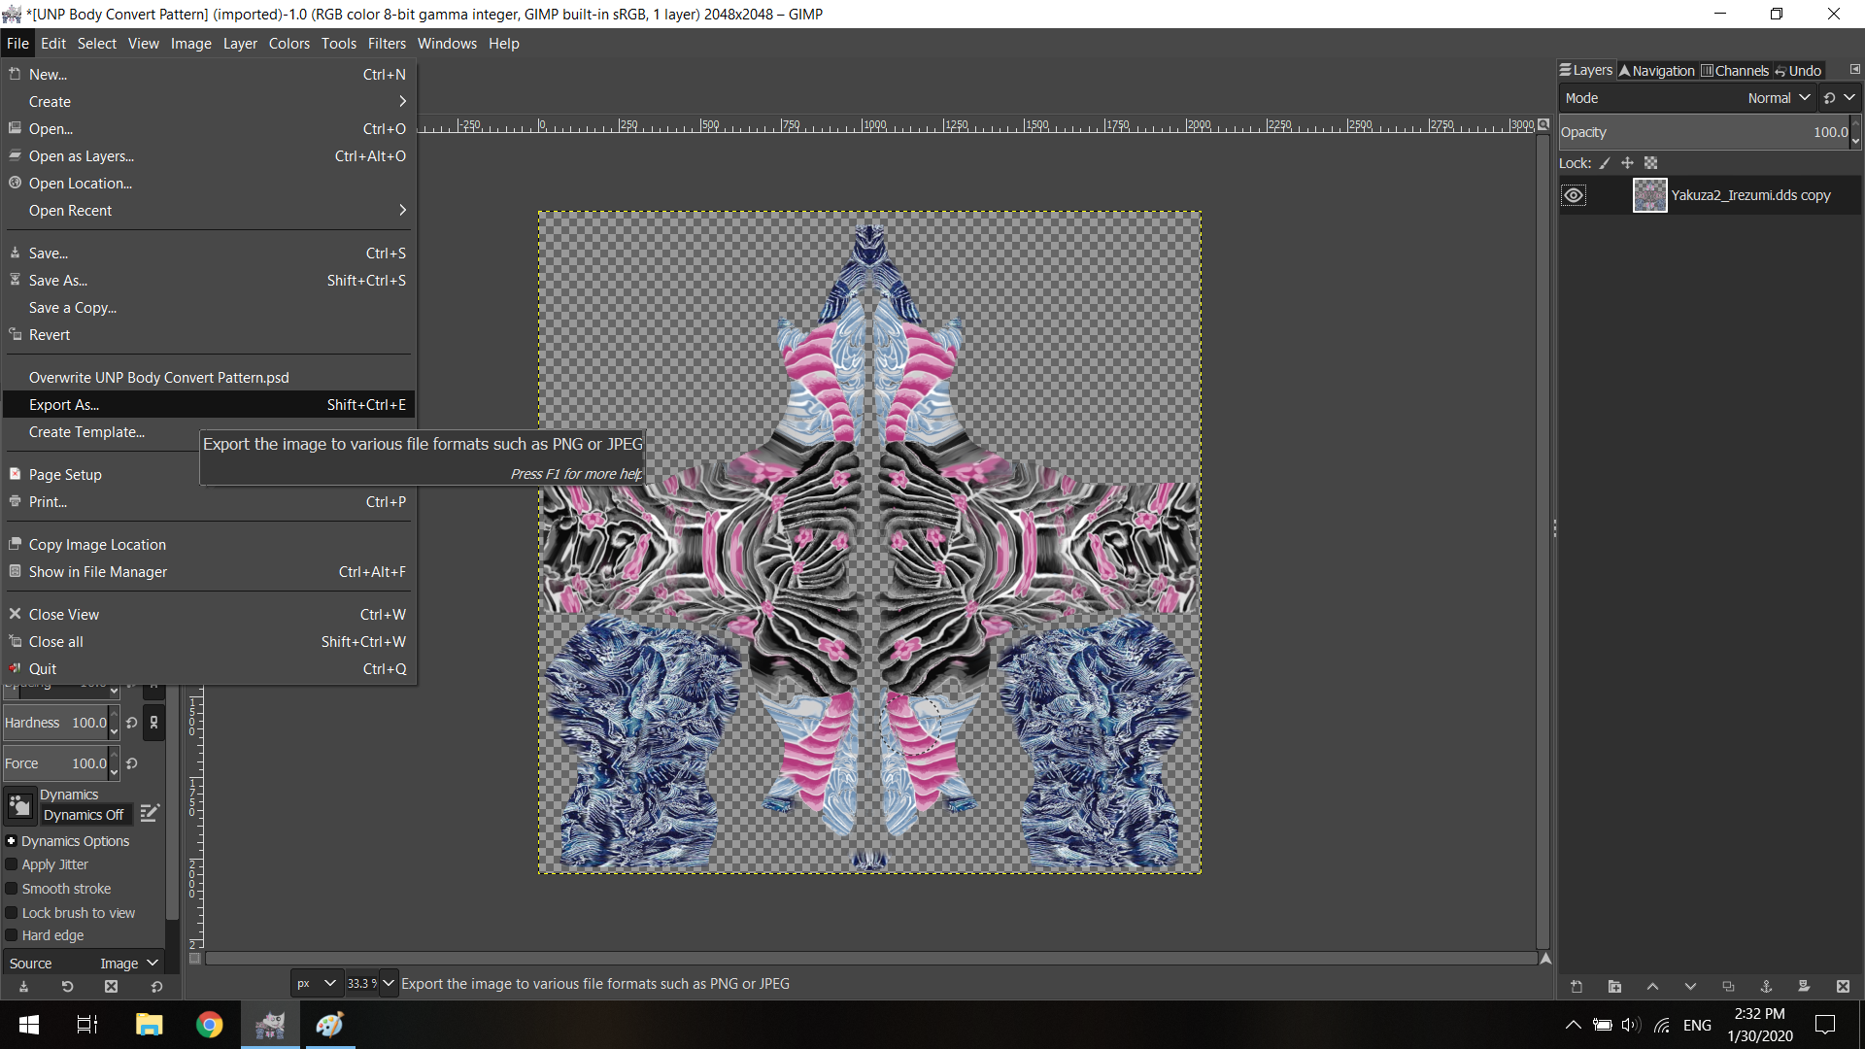Open the layer mode group switch dropdown

[1841, 98]
